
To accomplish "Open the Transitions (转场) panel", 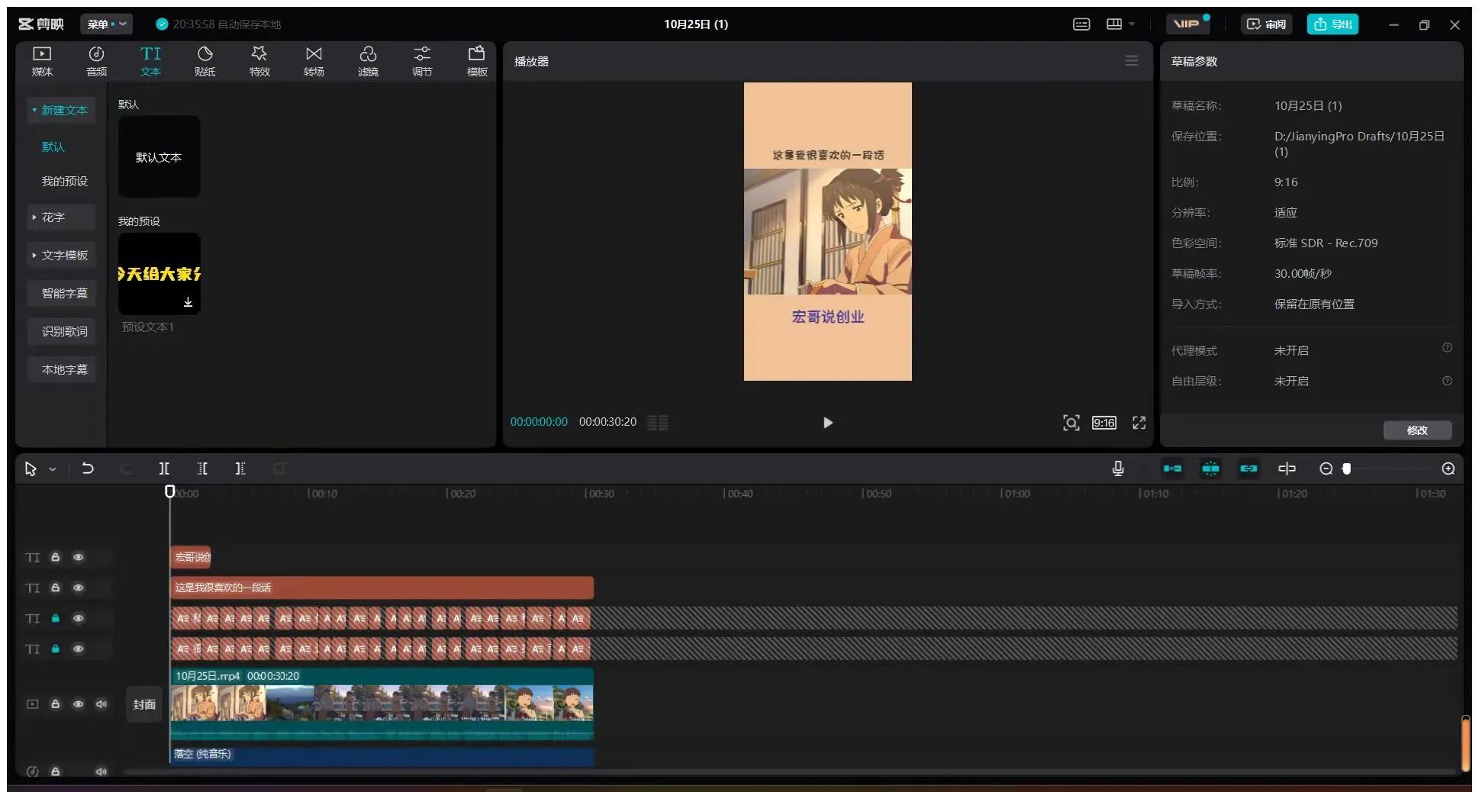I will (314, 61).
